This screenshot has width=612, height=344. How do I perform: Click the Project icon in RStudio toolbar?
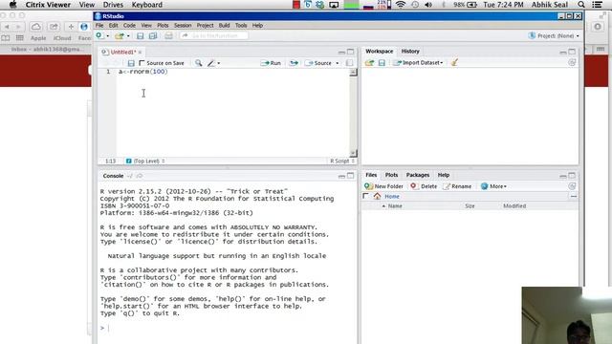532,35
